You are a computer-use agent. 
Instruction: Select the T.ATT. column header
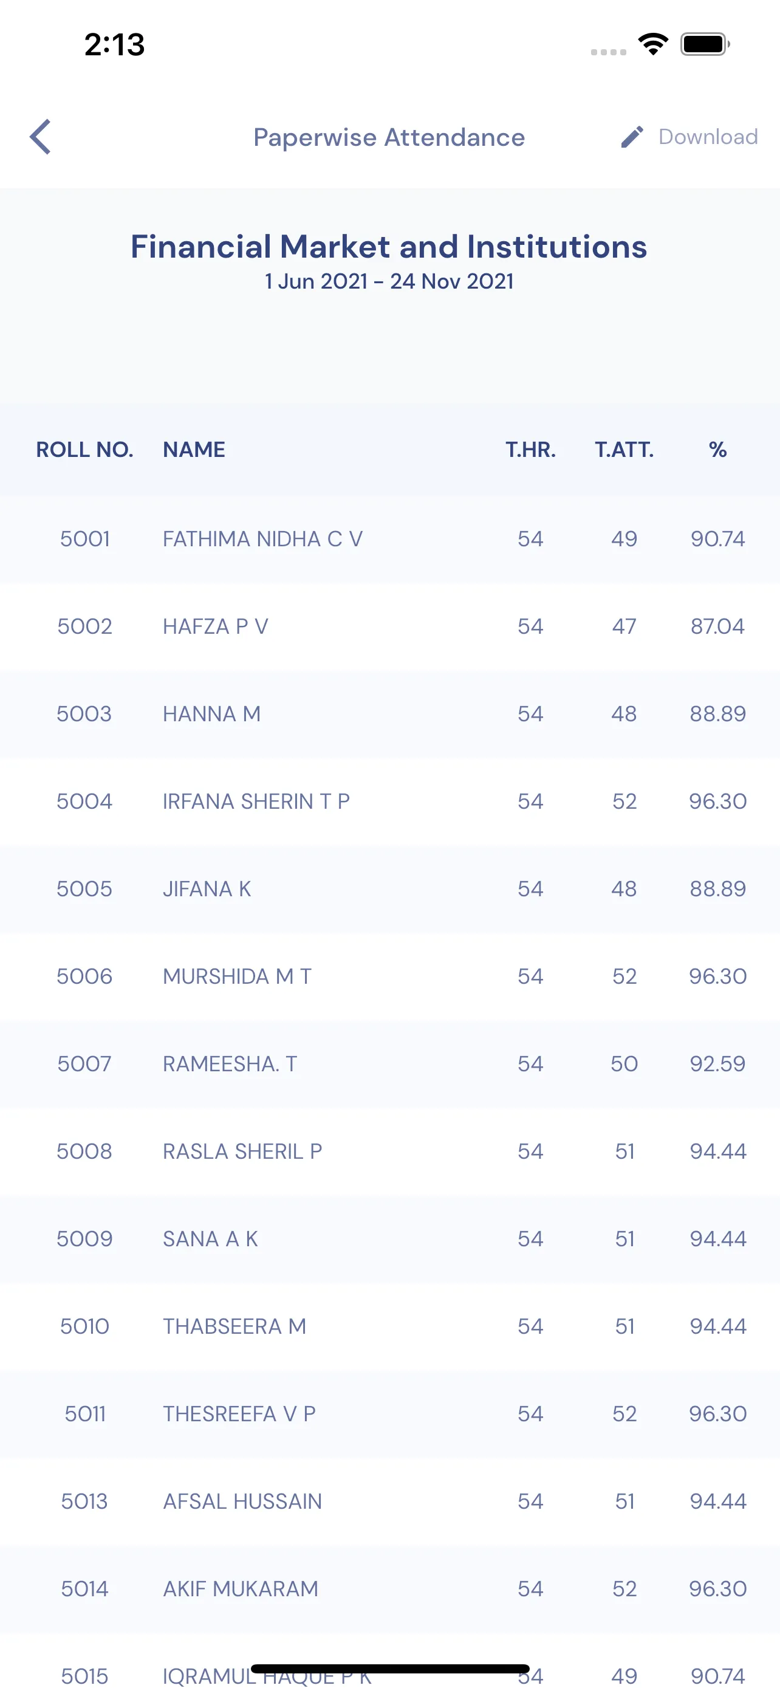[x=624, y=450]
